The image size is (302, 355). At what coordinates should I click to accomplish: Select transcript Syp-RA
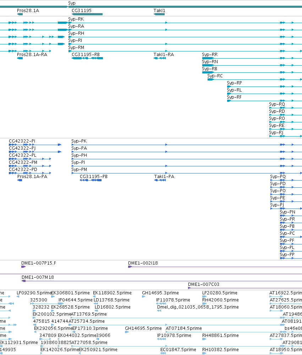pyautogui.click(x=76, y=26)
